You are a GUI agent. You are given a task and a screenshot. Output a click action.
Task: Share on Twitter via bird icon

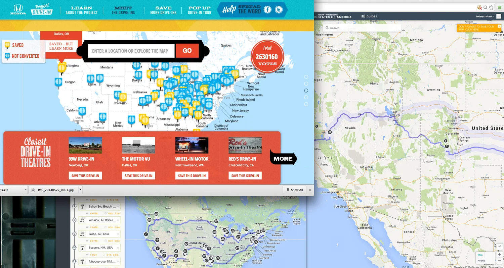click(x=279, y=10)
